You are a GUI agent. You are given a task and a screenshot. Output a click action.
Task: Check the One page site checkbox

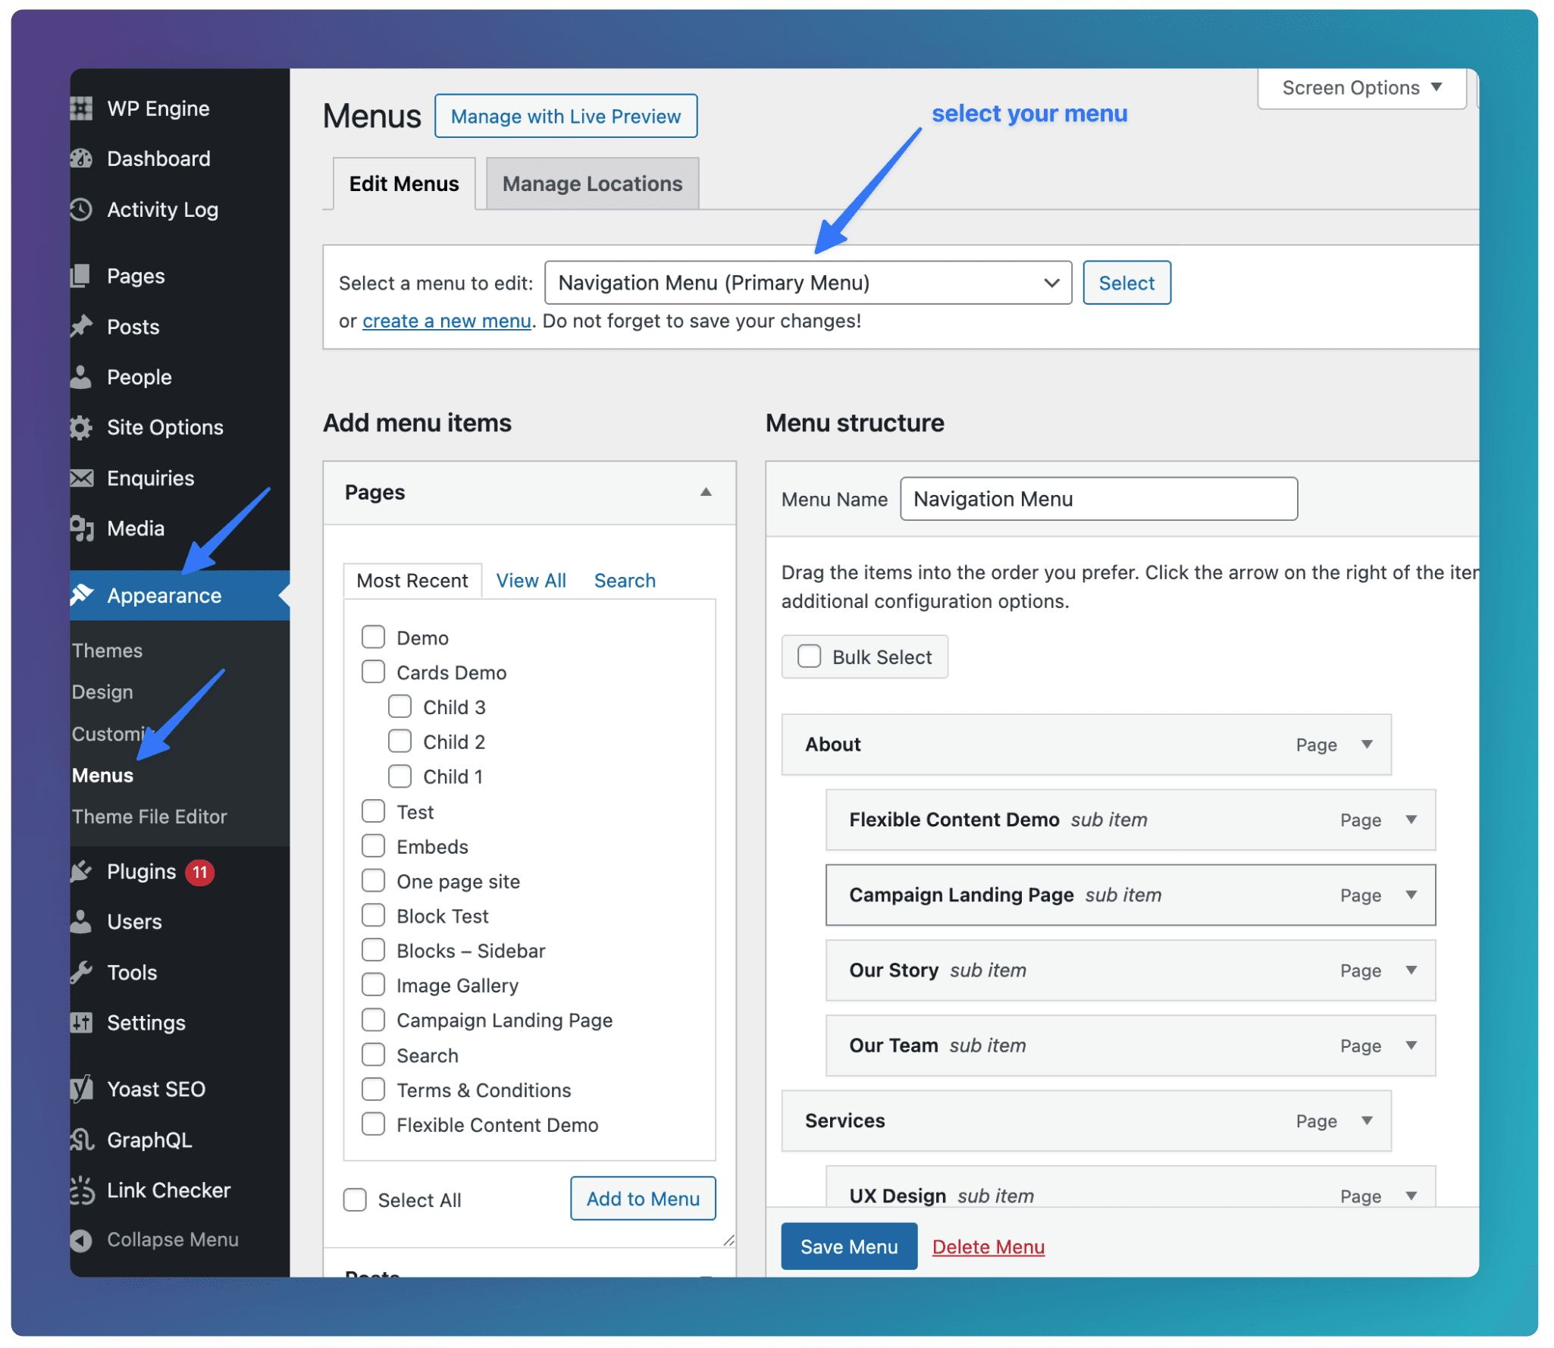[373, 880]
